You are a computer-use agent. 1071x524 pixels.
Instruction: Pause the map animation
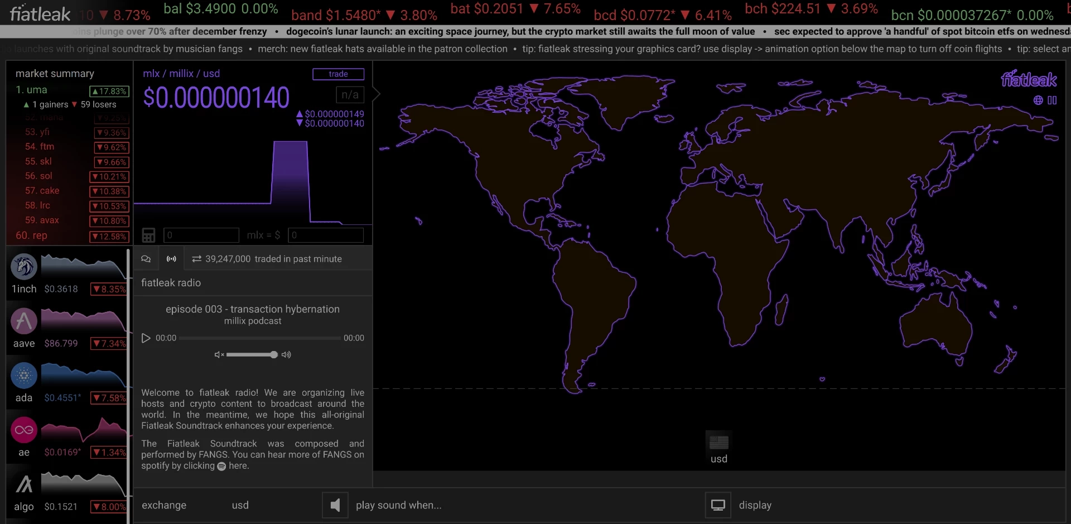coord(1052,100)
